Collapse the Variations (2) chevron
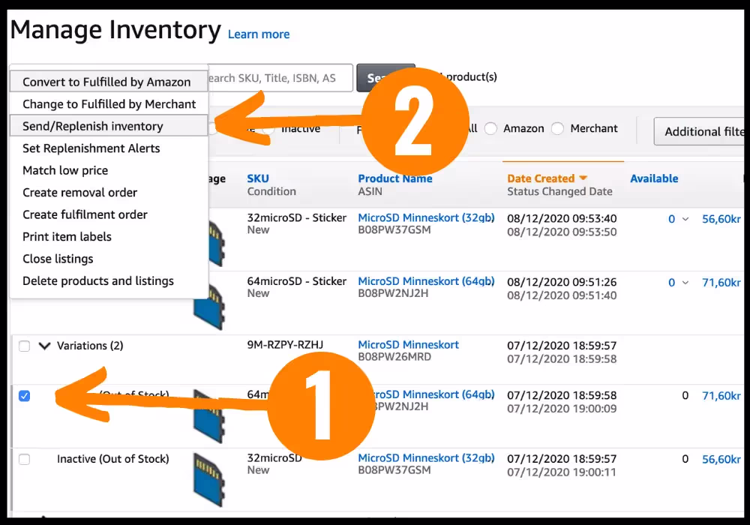The image size is (750, 525). tap(44, 346)
